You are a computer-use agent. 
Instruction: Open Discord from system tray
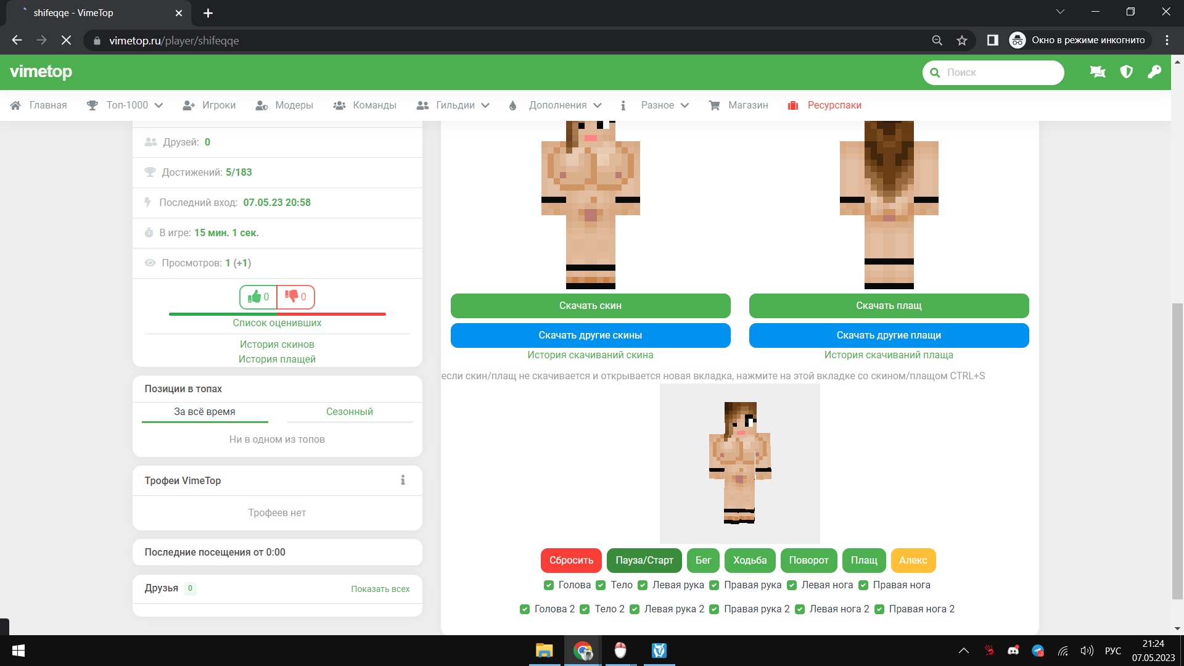tap(1013, 651)
